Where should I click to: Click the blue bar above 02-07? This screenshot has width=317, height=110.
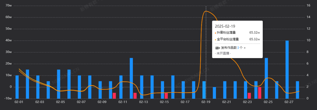point(80,87)
